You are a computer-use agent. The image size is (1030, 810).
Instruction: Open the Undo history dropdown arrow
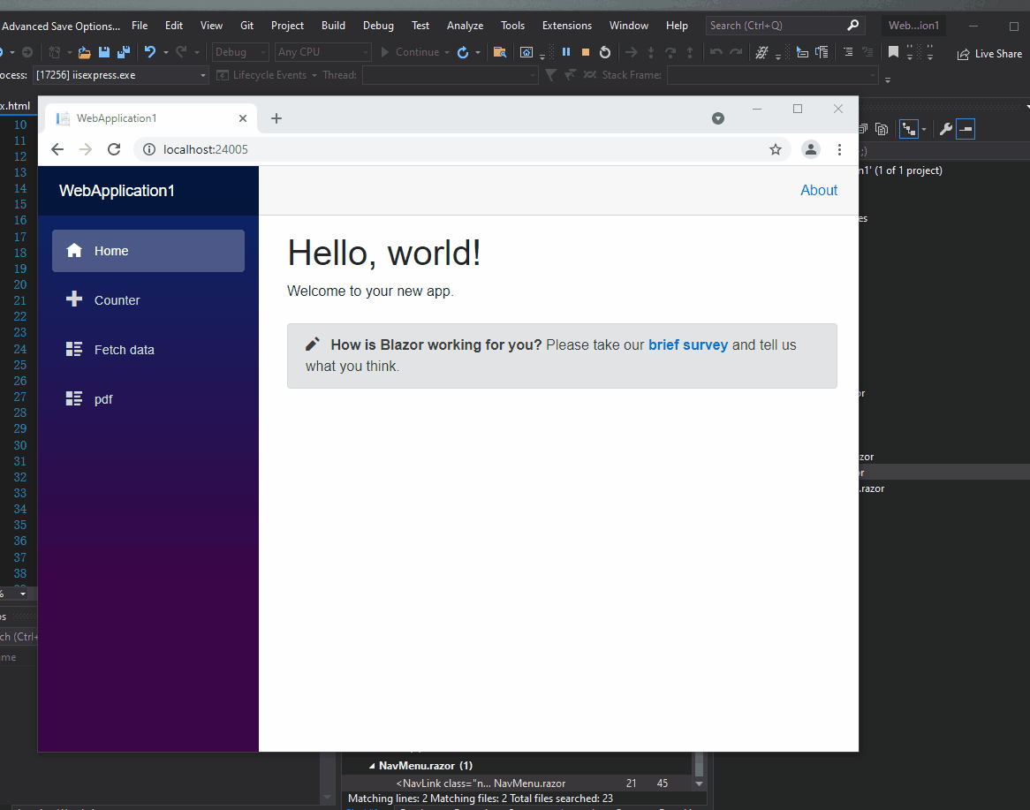(165, 52)
